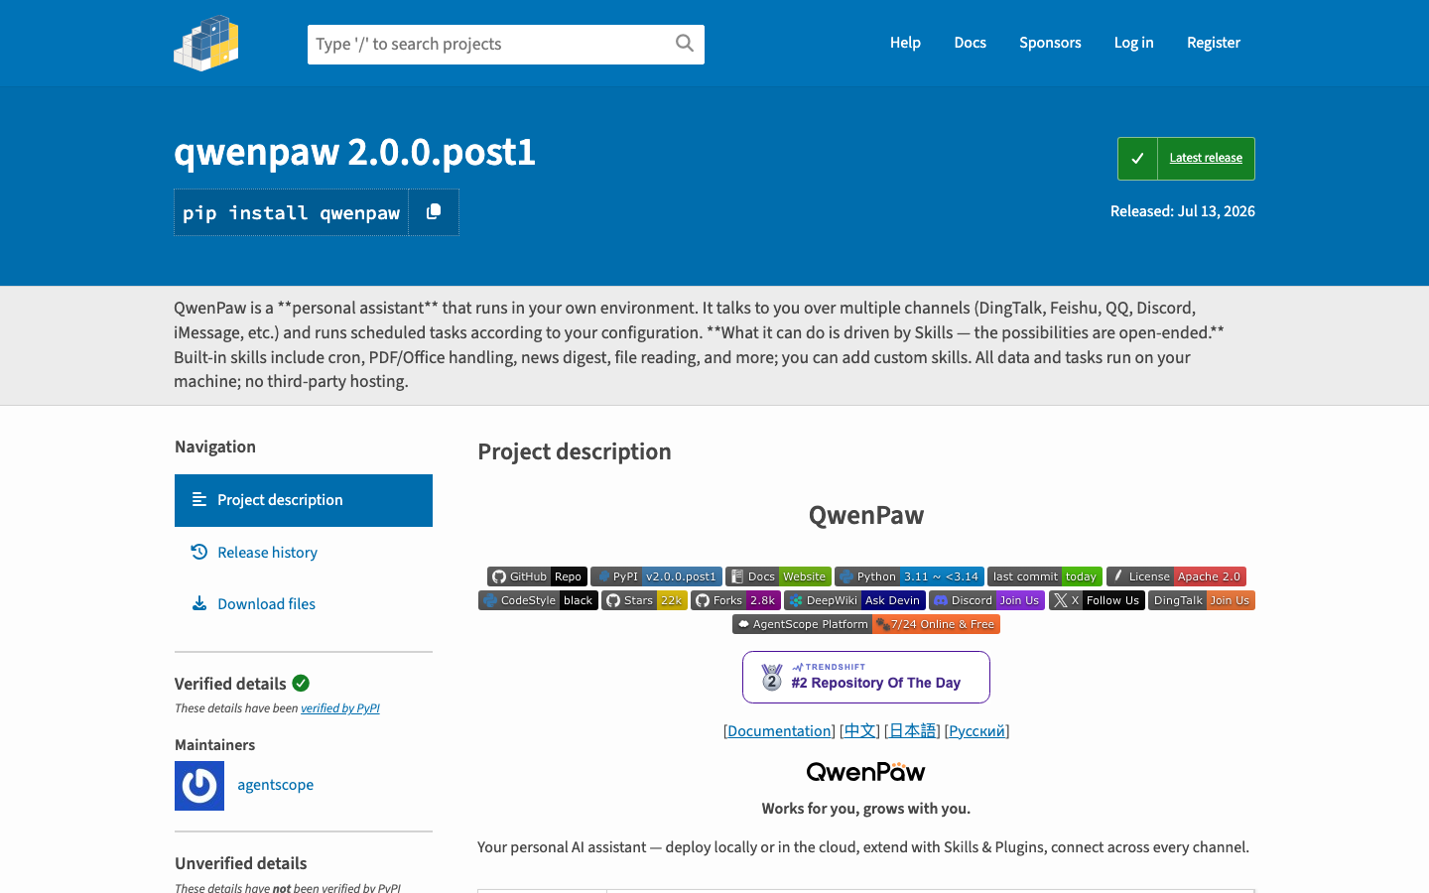Viewport: 1429px width, 893px height.
Task: Open the Docs Website badge
Action: pyautogui.click(x=778, y=576)
